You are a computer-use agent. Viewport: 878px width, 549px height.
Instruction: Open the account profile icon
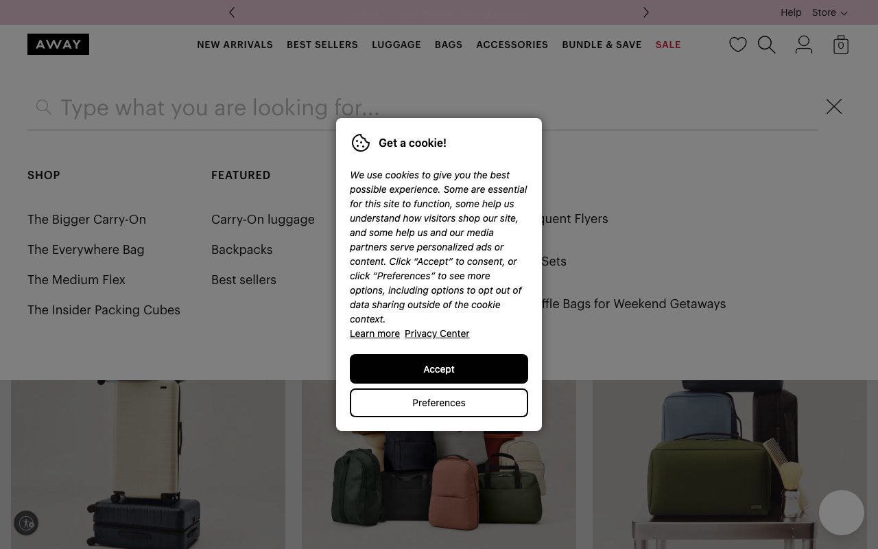(803, 45)
